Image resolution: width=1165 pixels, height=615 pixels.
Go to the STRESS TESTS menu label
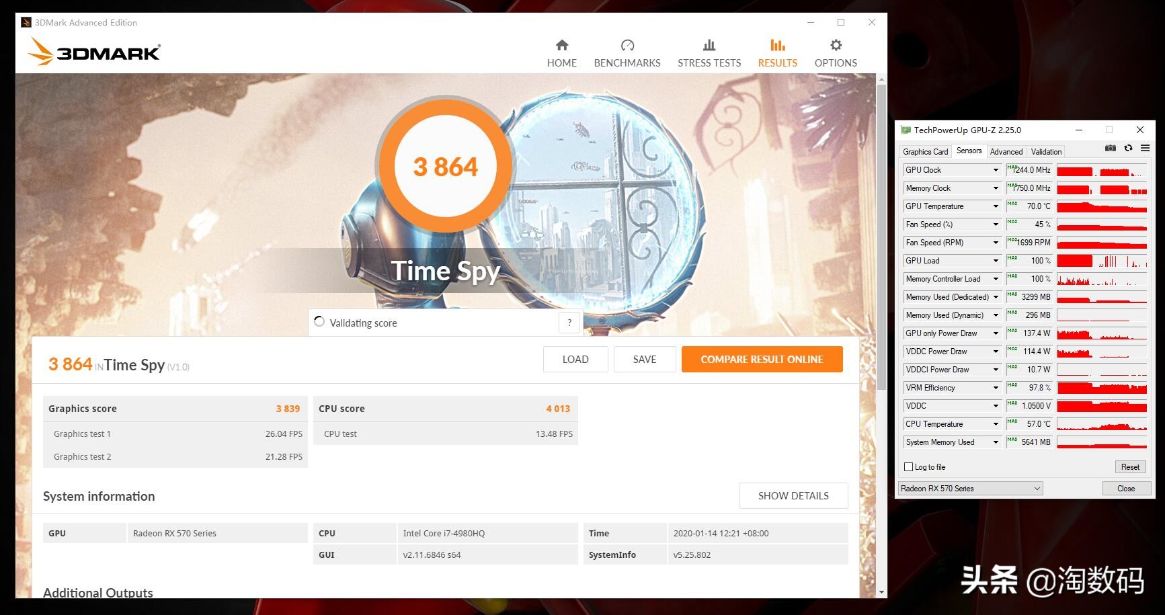tap(709, 63)
